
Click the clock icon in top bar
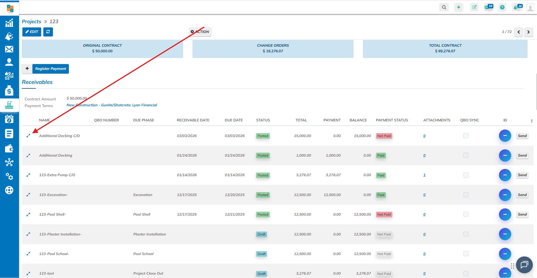coord(502,8)
